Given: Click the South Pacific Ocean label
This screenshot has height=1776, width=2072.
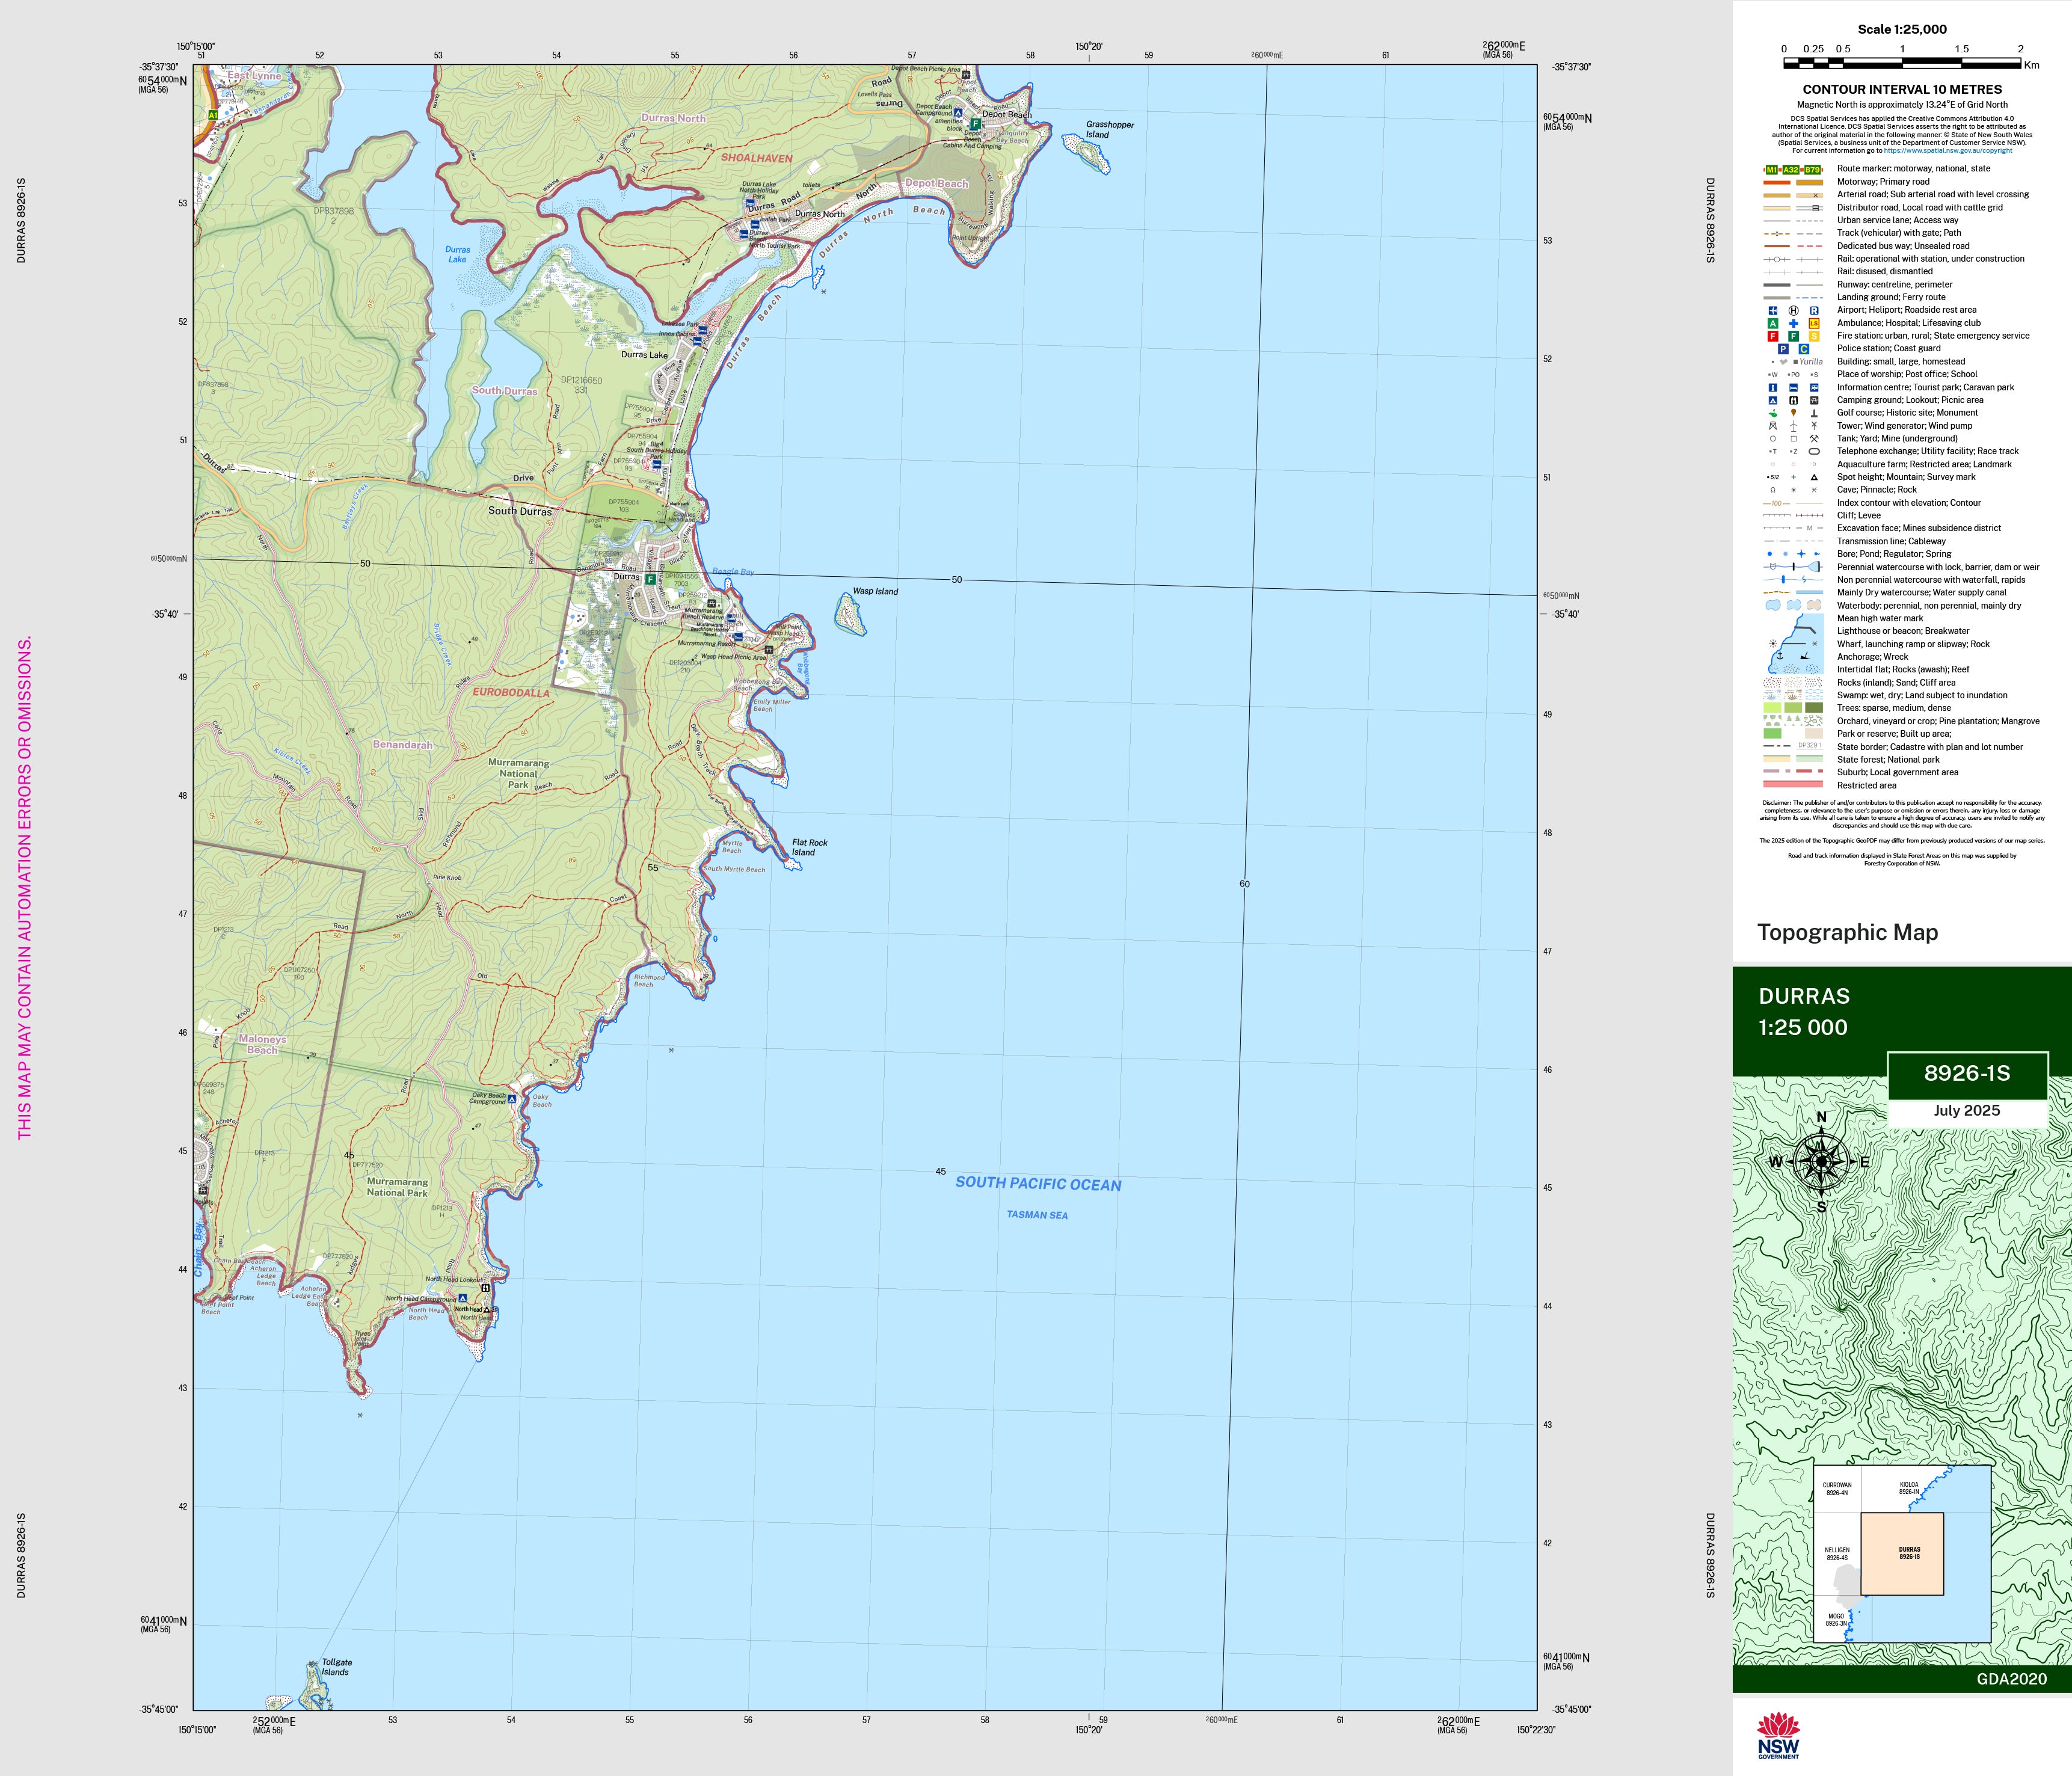Looking at the screenshot, I should (x=1038, y=1184).
